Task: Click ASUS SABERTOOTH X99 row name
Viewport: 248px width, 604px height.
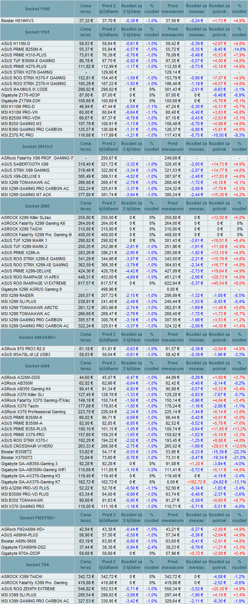Action: click(25, 164)
